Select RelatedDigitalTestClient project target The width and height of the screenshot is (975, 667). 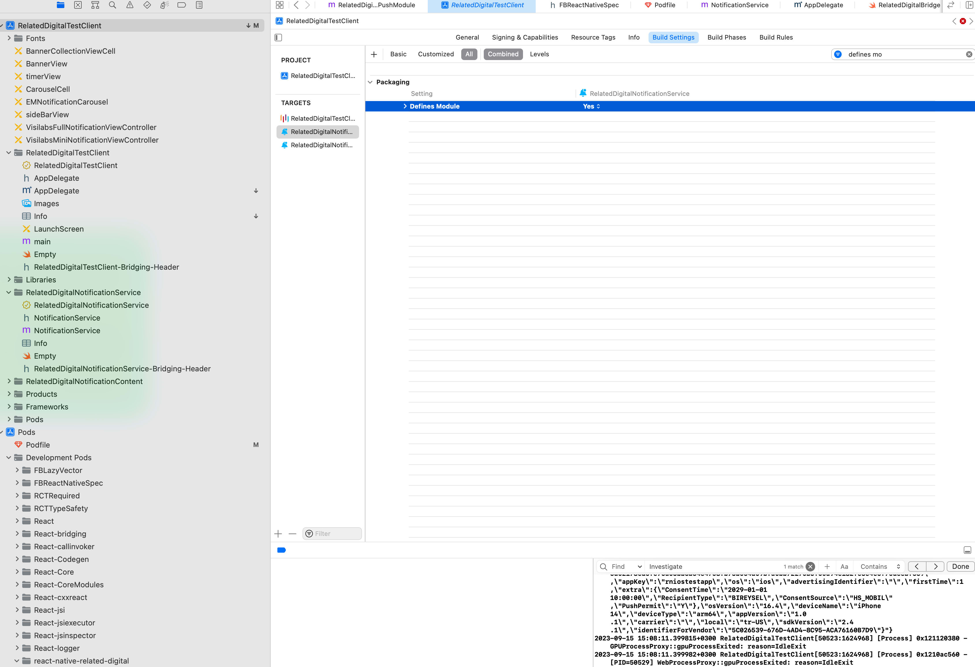click(322, 118)
